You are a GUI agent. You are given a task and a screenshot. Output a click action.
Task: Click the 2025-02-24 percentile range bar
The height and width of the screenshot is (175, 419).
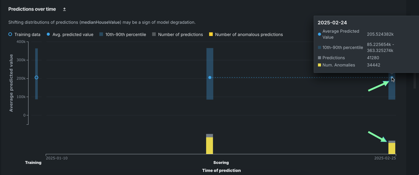point(392,90)
